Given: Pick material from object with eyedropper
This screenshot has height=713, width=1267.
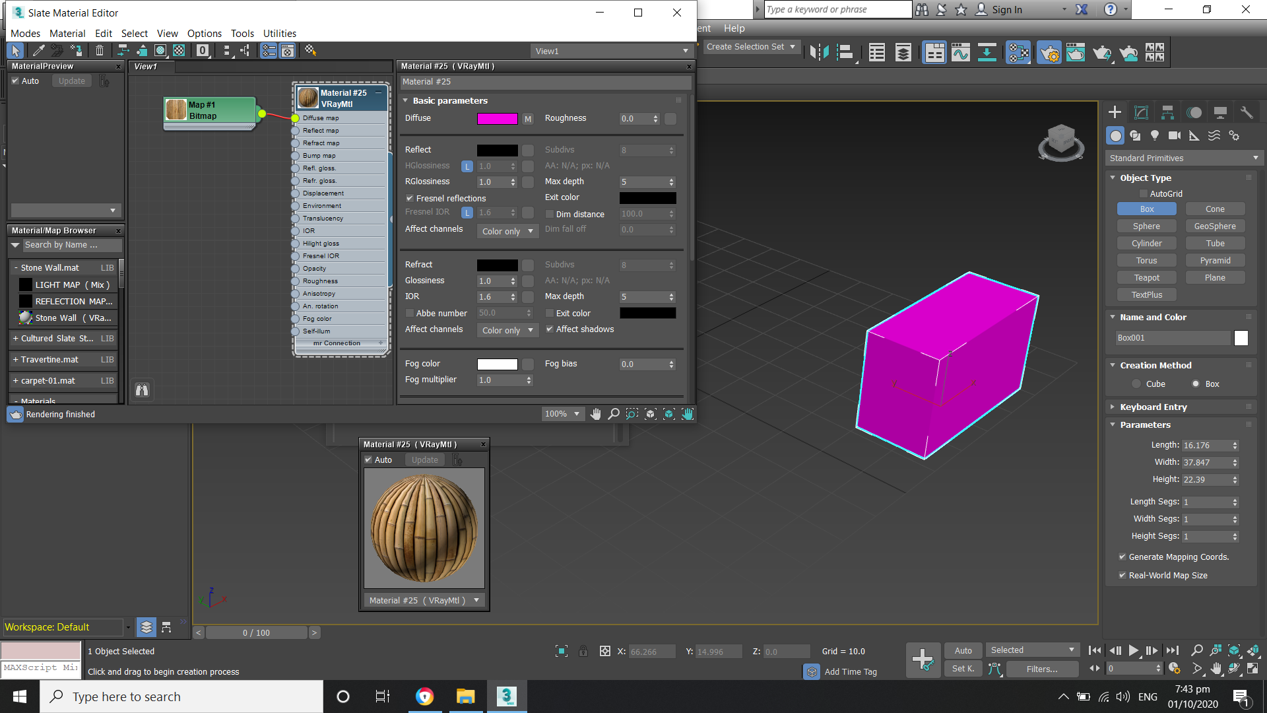Looking at the screenshot, I should pyautogui.click(x=38, y=50).
